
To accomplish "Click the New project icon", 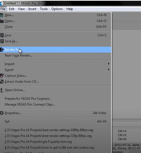I will pyautogui.click(x=1, y=15).
